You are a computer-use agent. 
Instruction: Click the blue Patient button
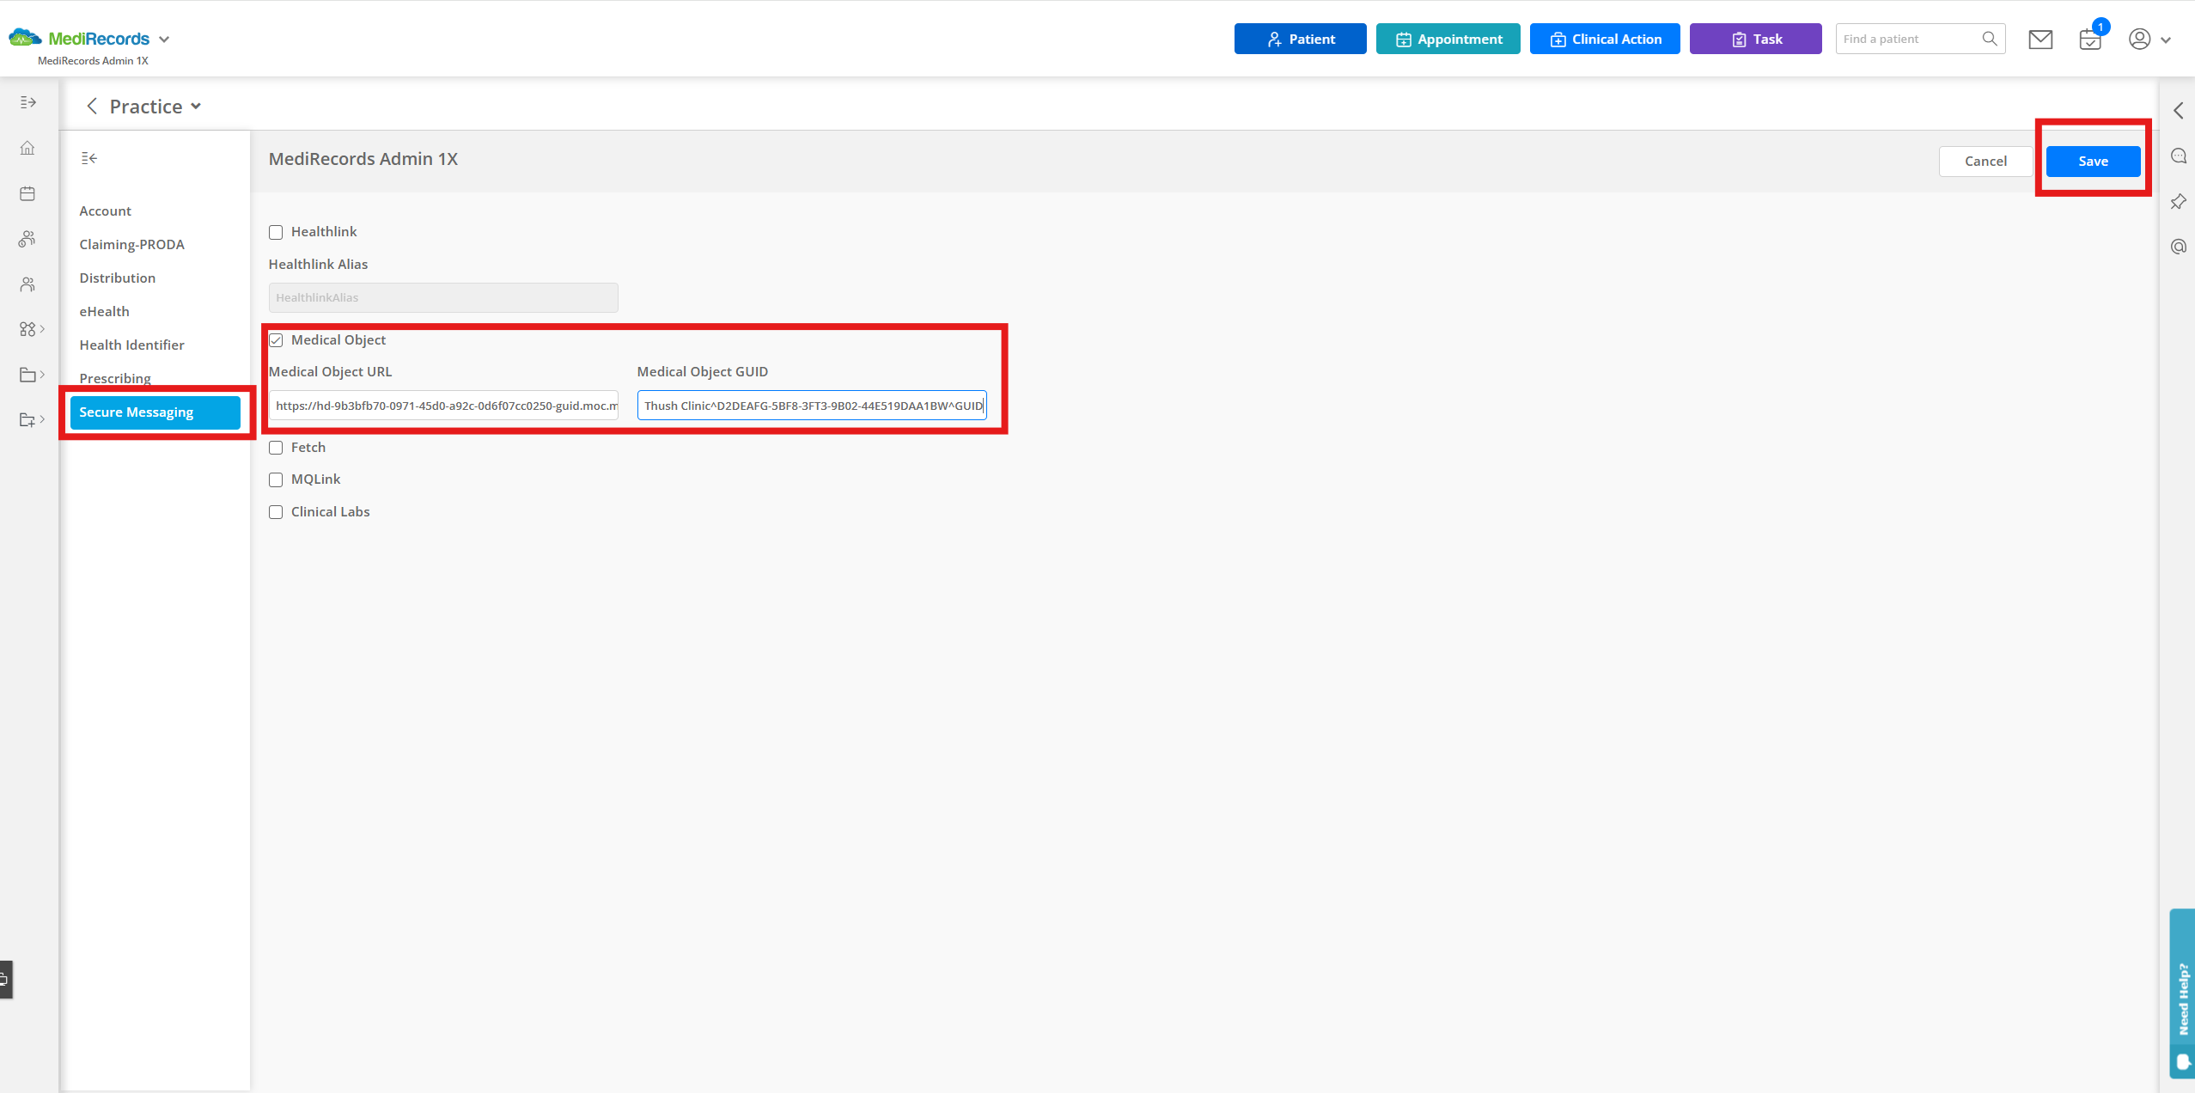(x=1300, y=39)
